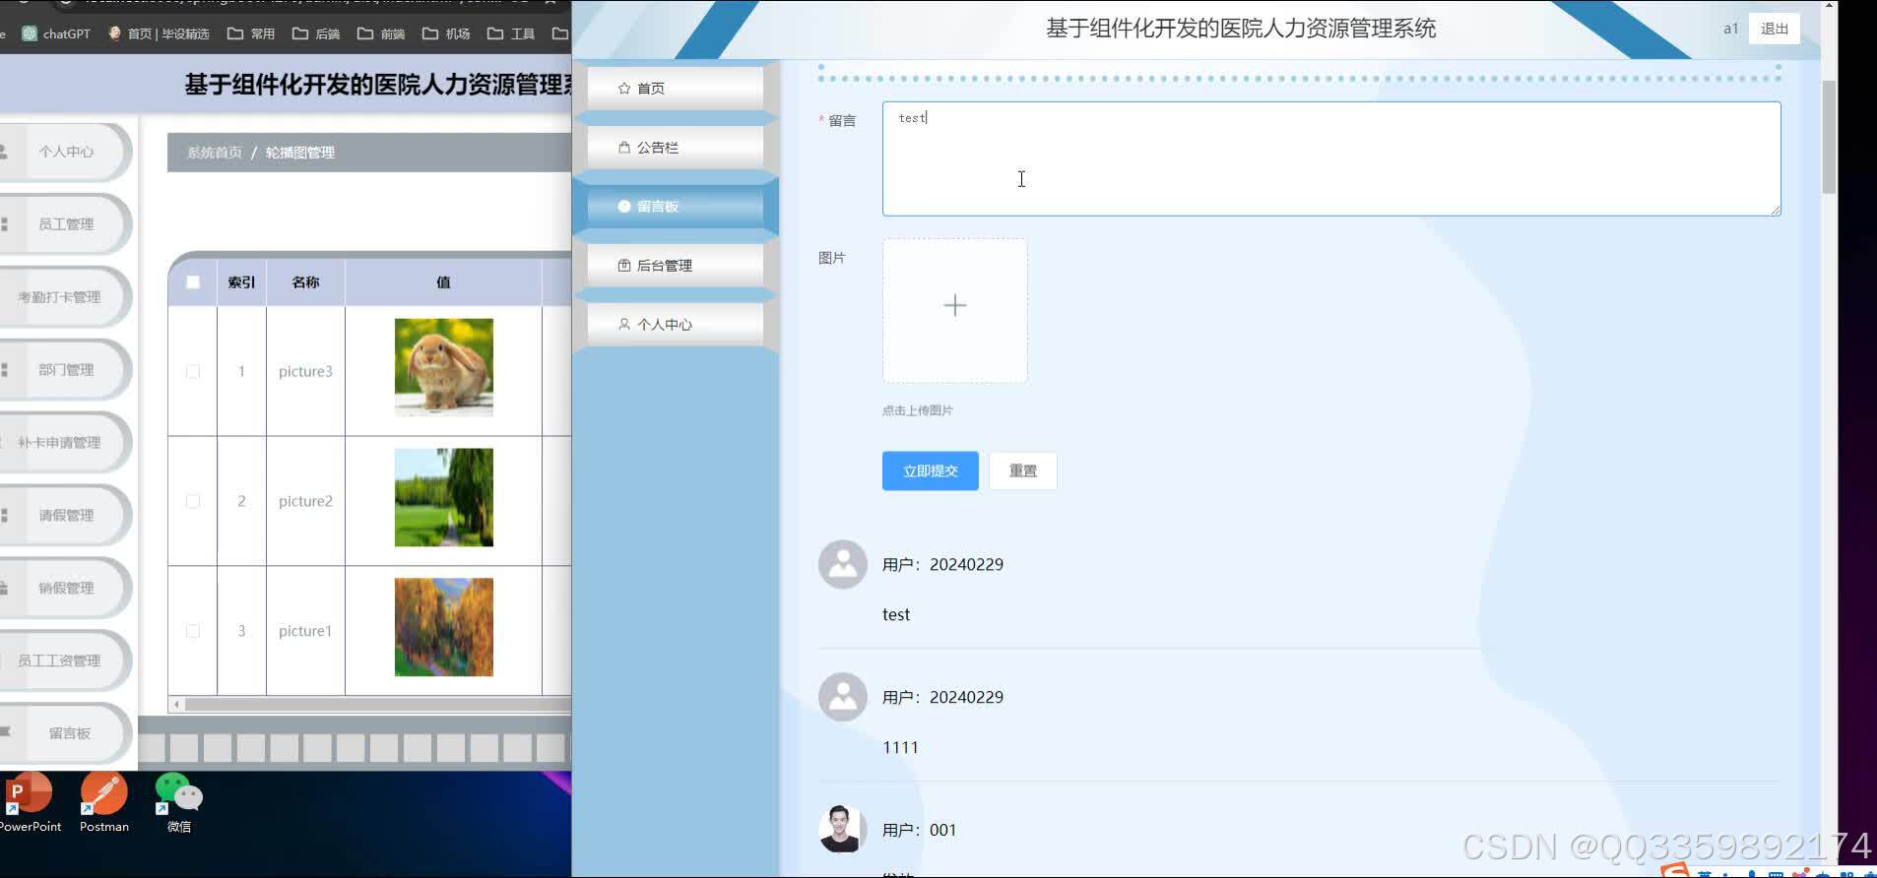Open the chatGPT bookmark
This screenshot has height=878, width=1877.
[56, 33]
